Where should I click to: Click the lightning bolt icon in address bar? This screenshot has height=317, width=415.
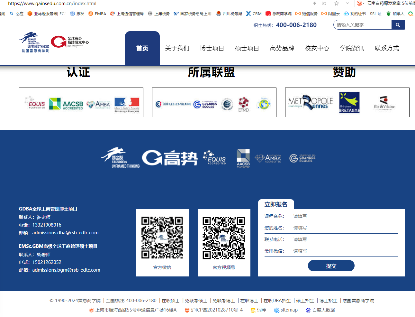pos(315,4)
